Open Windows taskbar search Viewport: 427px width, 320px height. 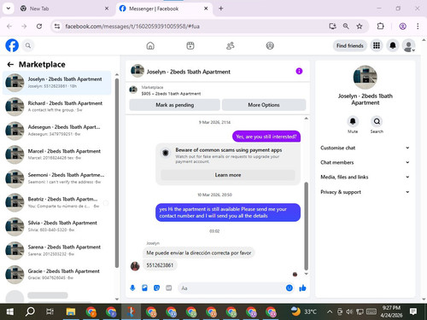pos(30,311)
